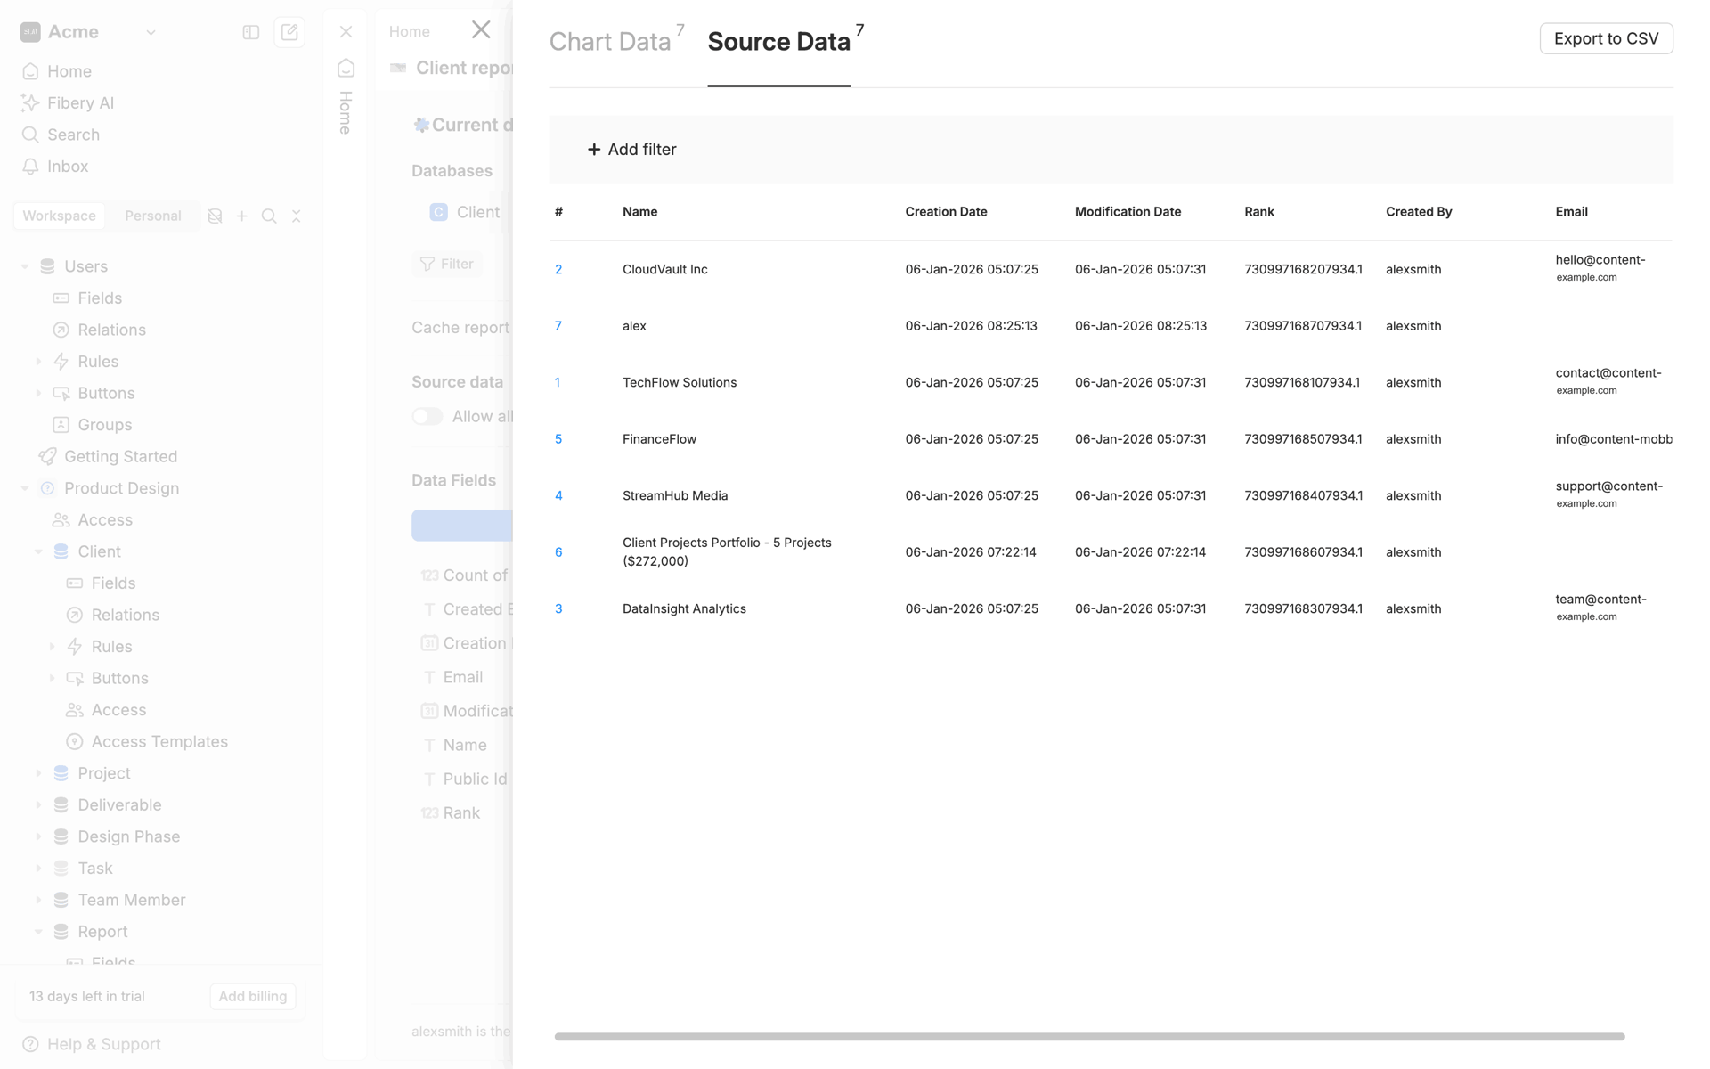Screen dimensions: 1710x1069
Task: Switch to the Workspace tab
Action: point(59,216)
